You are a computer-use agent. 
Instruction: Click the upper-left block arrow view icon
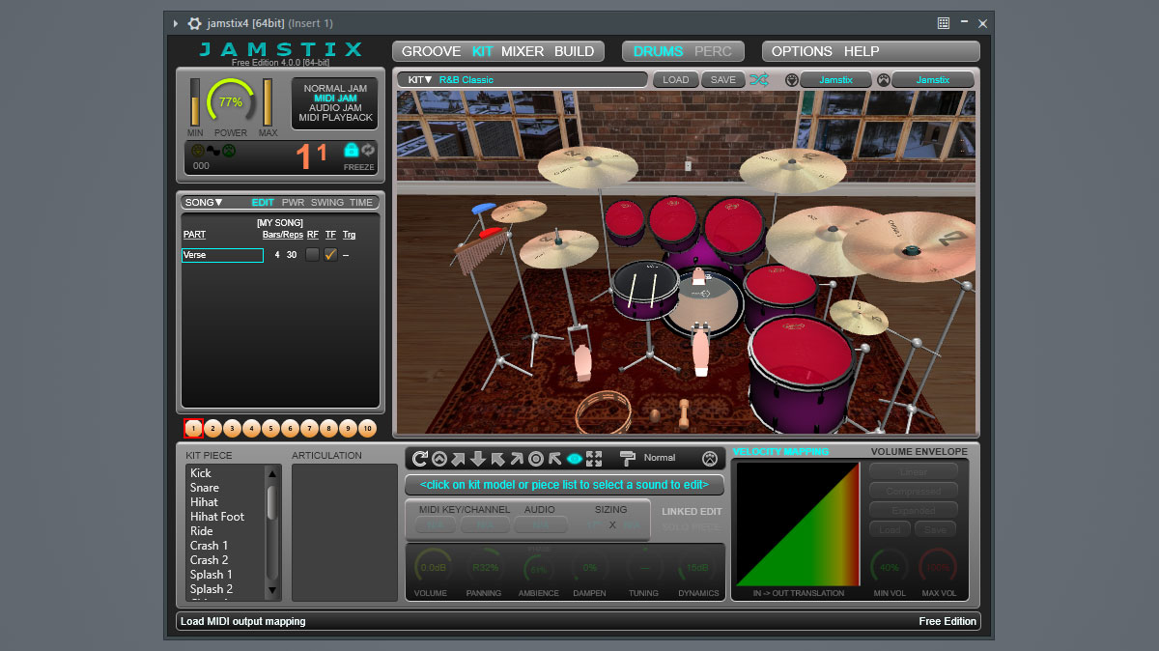[497, 459]
